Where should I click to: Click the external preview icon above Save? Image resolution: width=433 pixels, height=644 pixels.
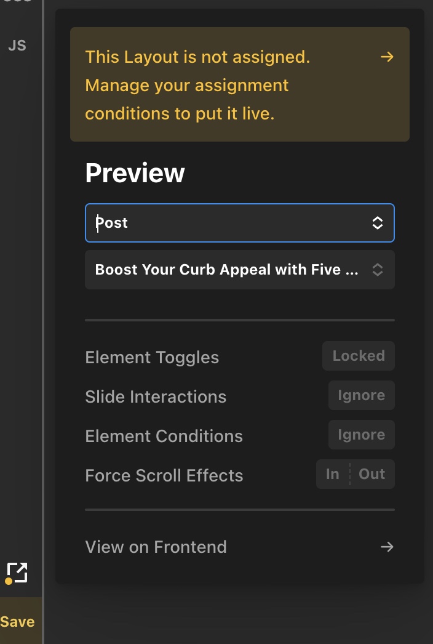click(17, 573)
